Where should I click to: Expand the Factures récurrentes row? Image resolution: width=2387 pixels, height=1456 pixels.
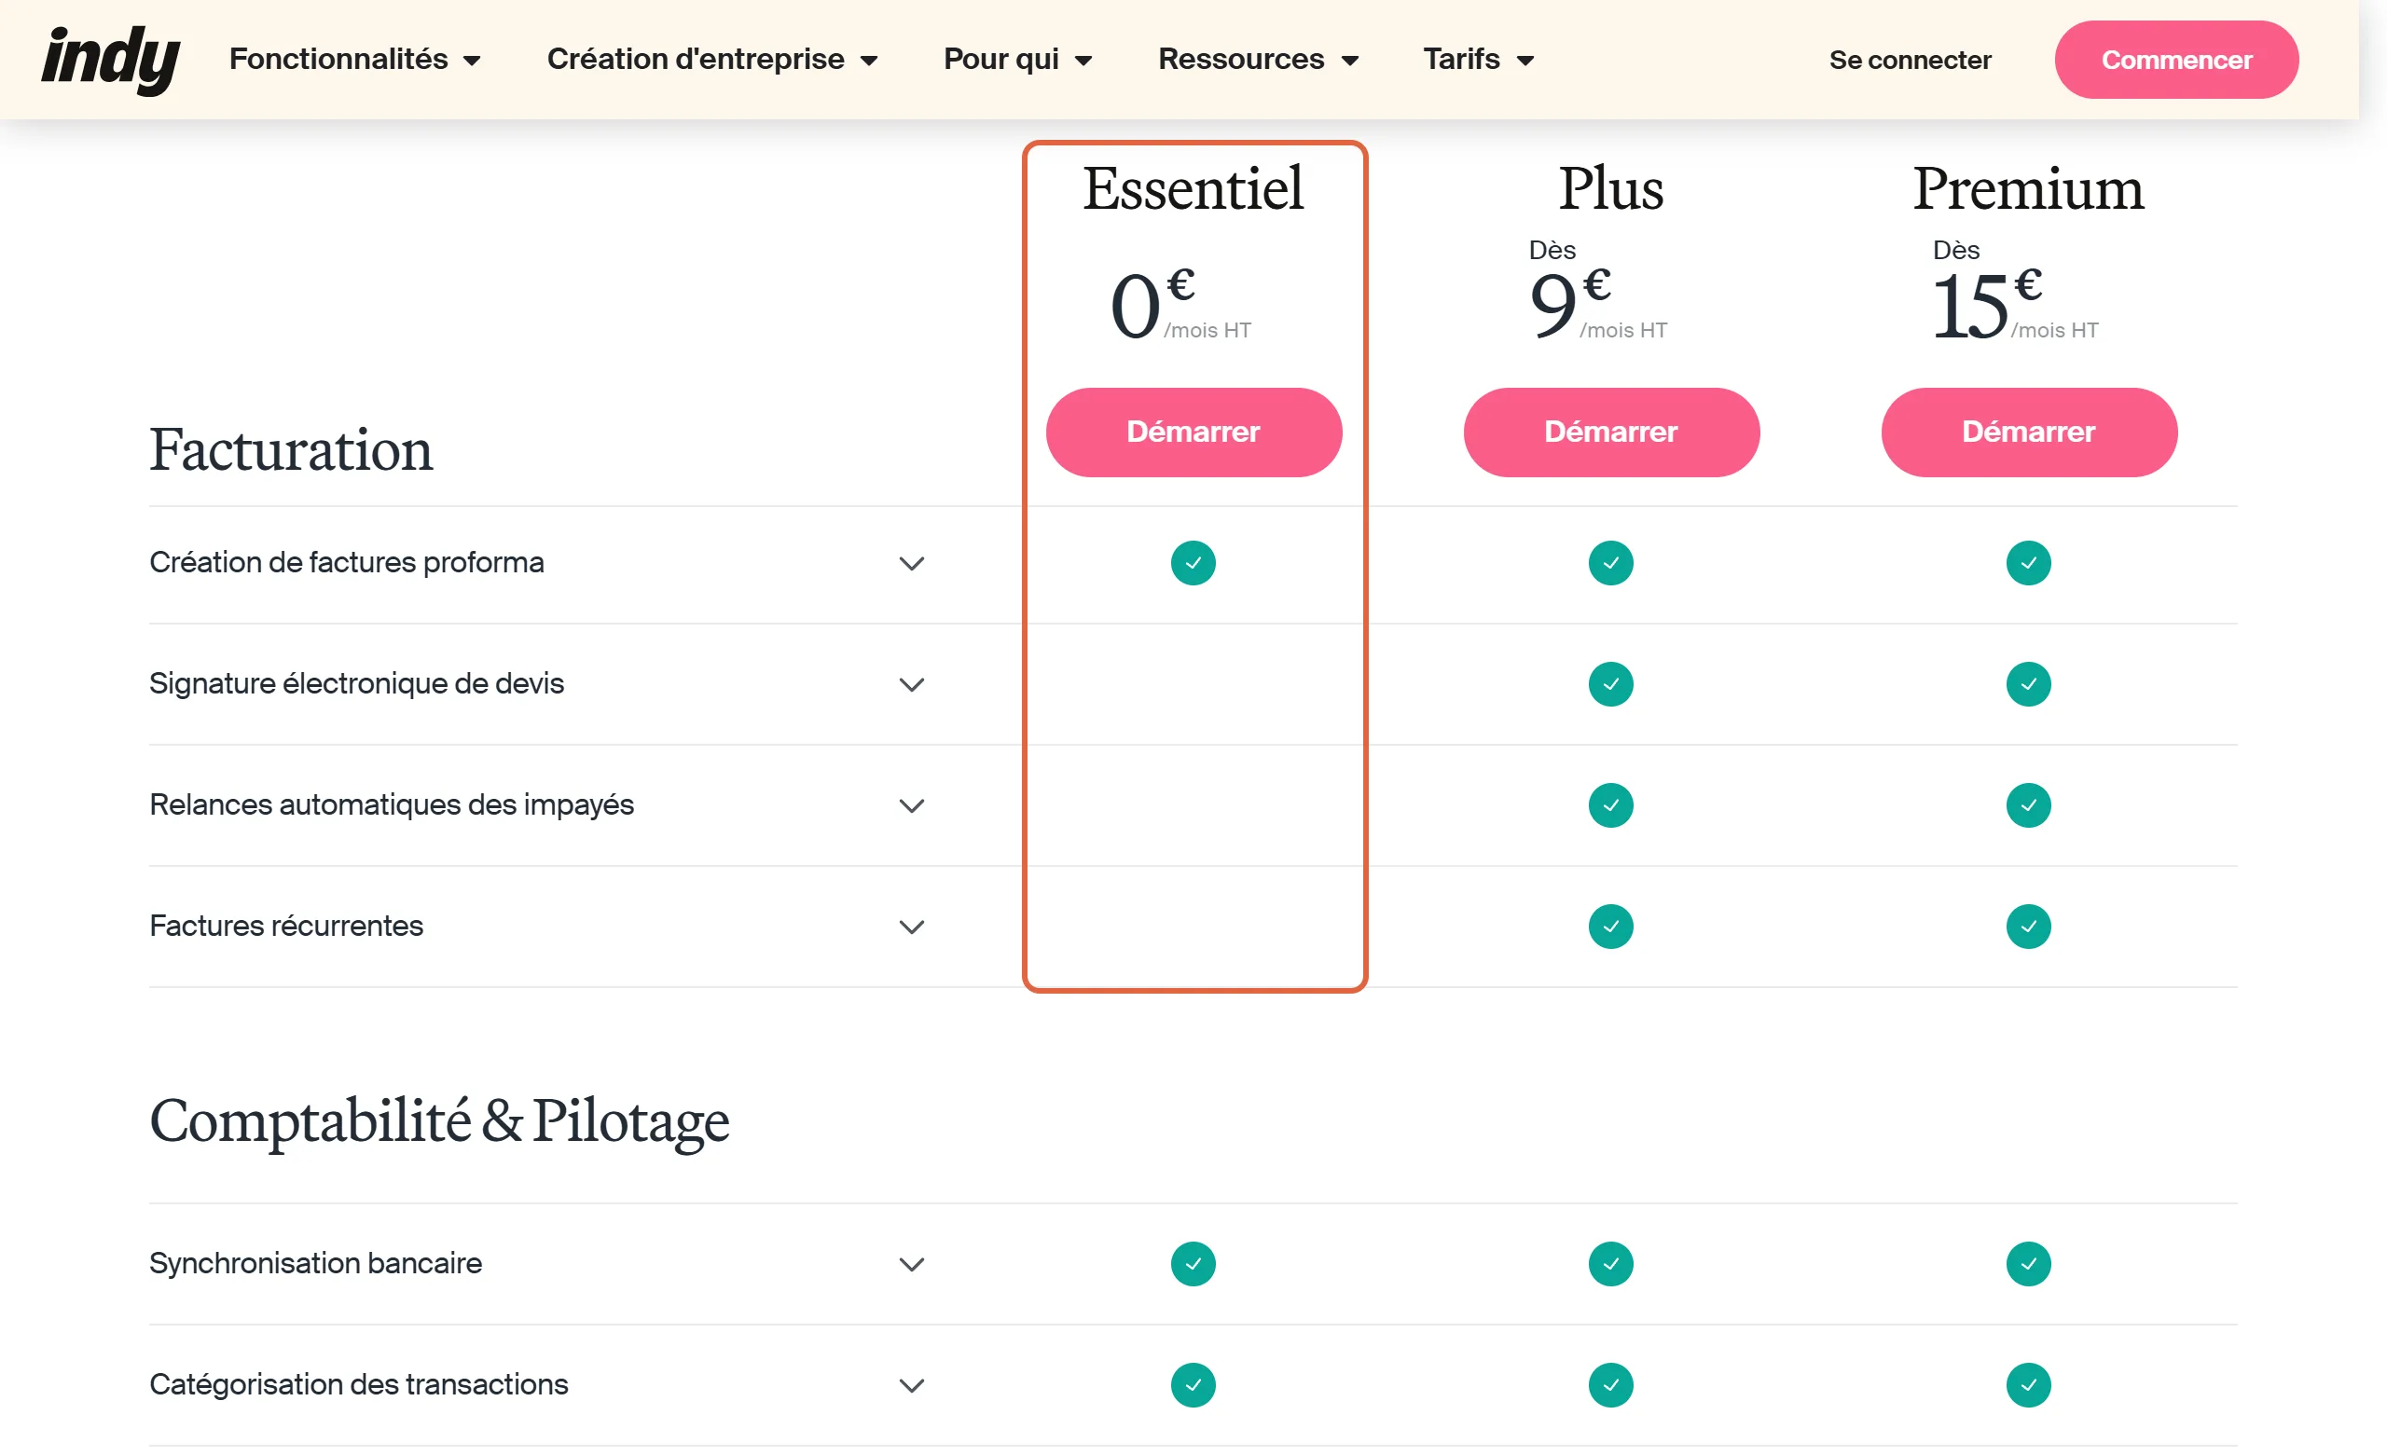[x=912, y=927]
